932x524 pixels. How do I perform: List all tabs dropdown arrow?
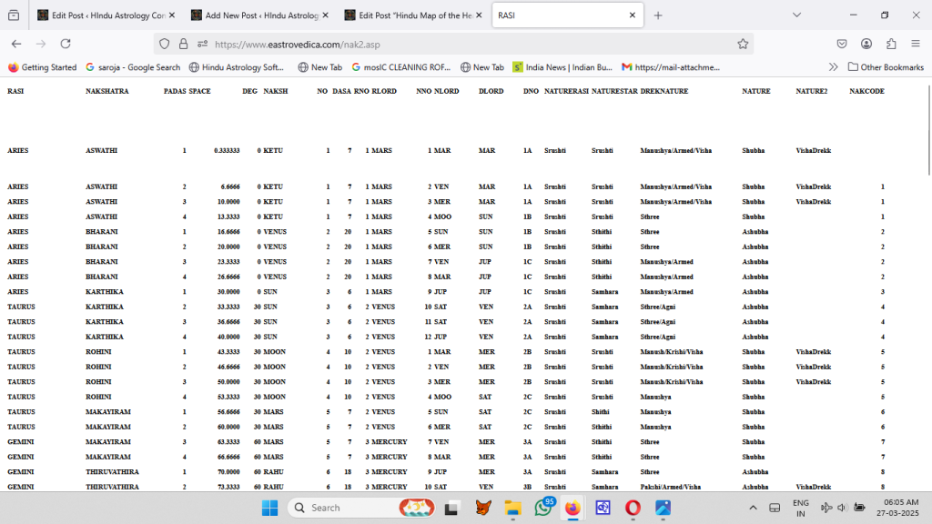(796, 15)
